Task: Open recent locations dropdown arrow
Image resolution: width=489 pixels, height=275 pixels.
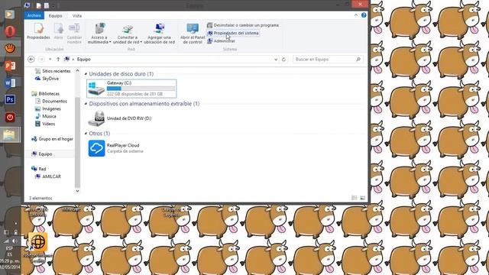Action: 50,60
